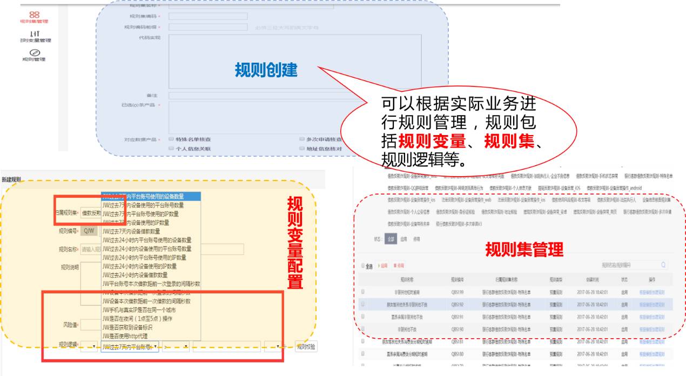Open the first 规则逻辑 dropdown
Screen dimensions: 686x376
89,346
